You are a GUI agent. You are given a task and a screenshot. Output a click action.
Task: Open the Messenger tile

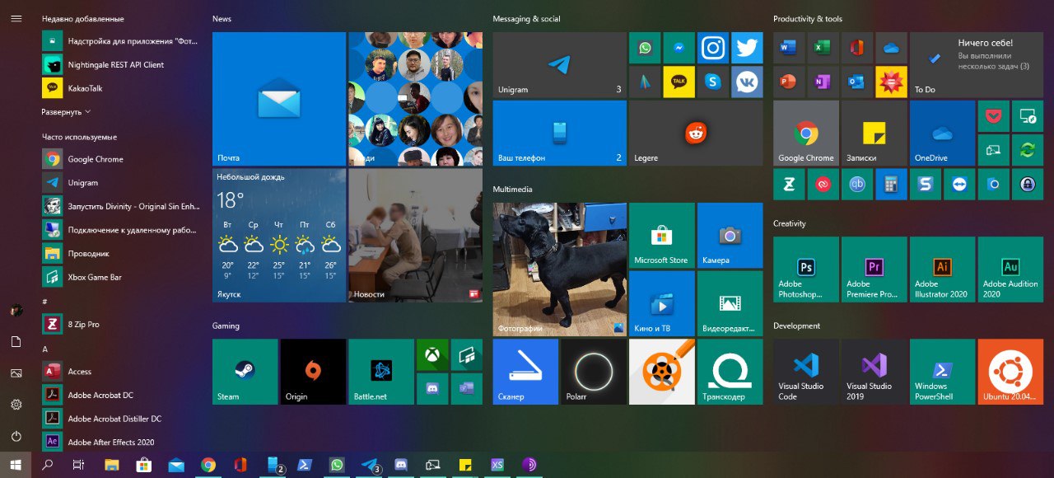pyautogui.click(x=679, y=48)
